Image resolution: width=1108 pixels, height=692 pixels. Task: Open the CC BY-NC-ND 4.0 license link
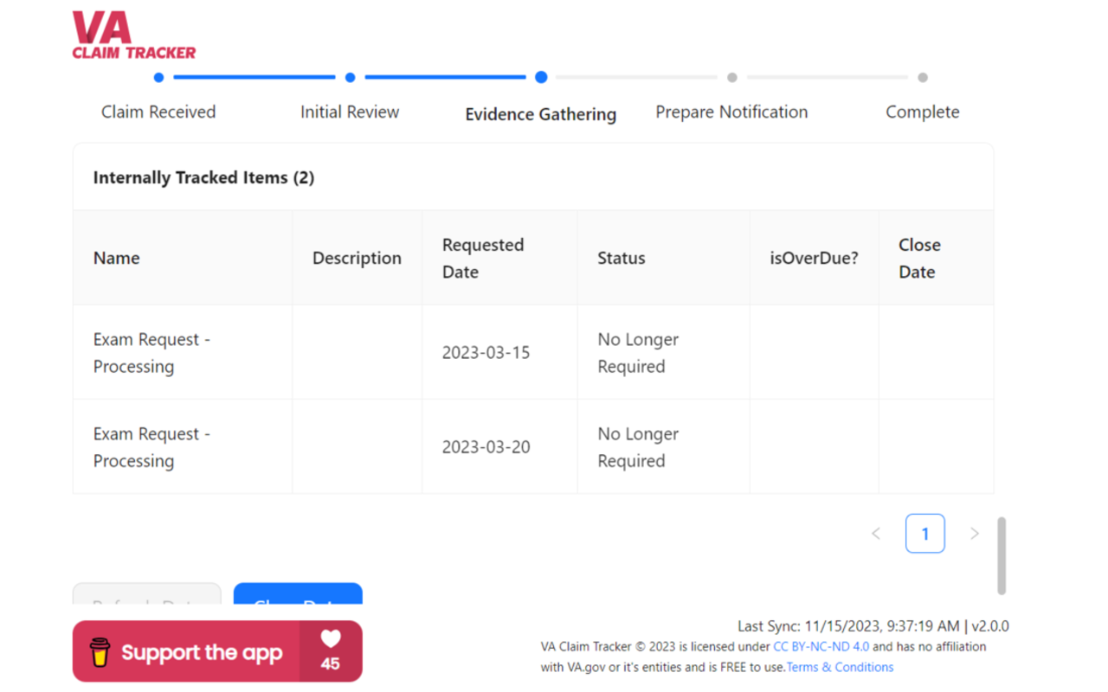pos(821,646)
